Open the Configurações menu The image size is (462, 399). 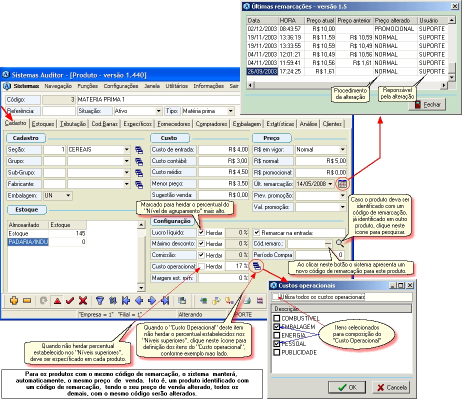click(x=120, y=86)
